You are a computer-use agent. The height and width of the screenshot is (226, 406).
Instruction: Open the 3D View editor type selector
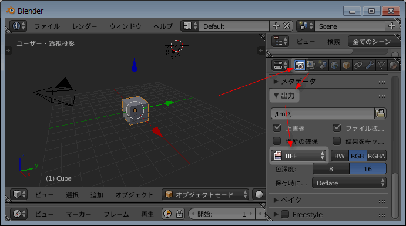[19, 194]
